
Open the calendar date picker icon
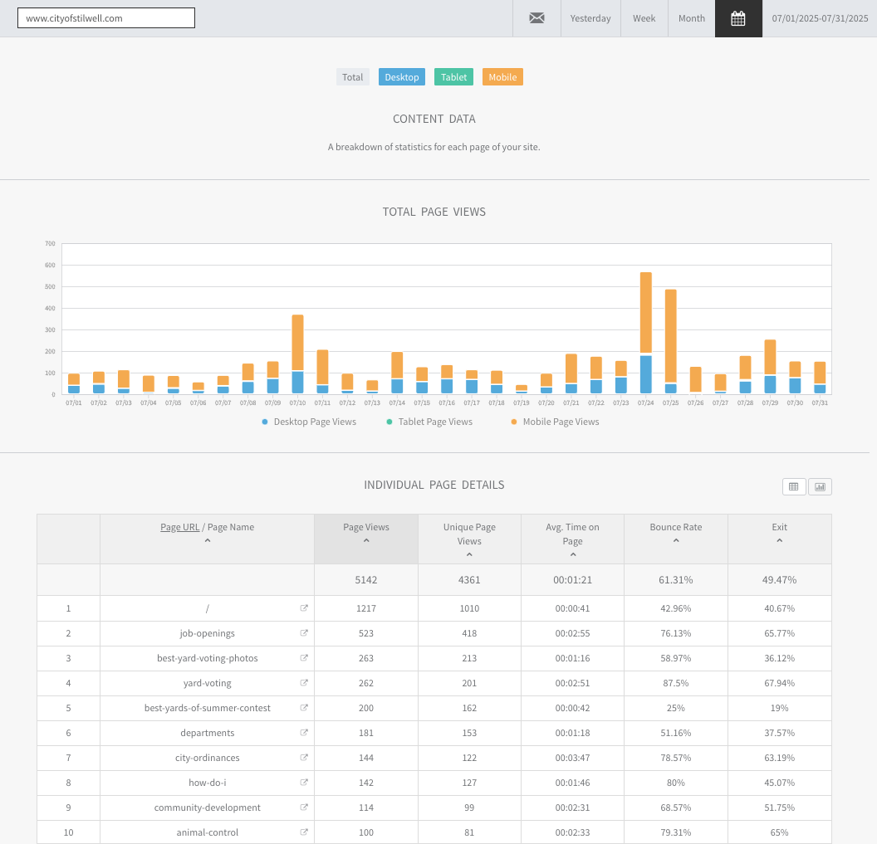(738, 18)
